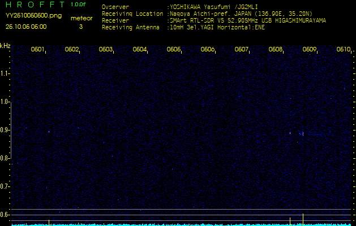Click the 0.7 kHz frequency label

click(x=4, y=186)
